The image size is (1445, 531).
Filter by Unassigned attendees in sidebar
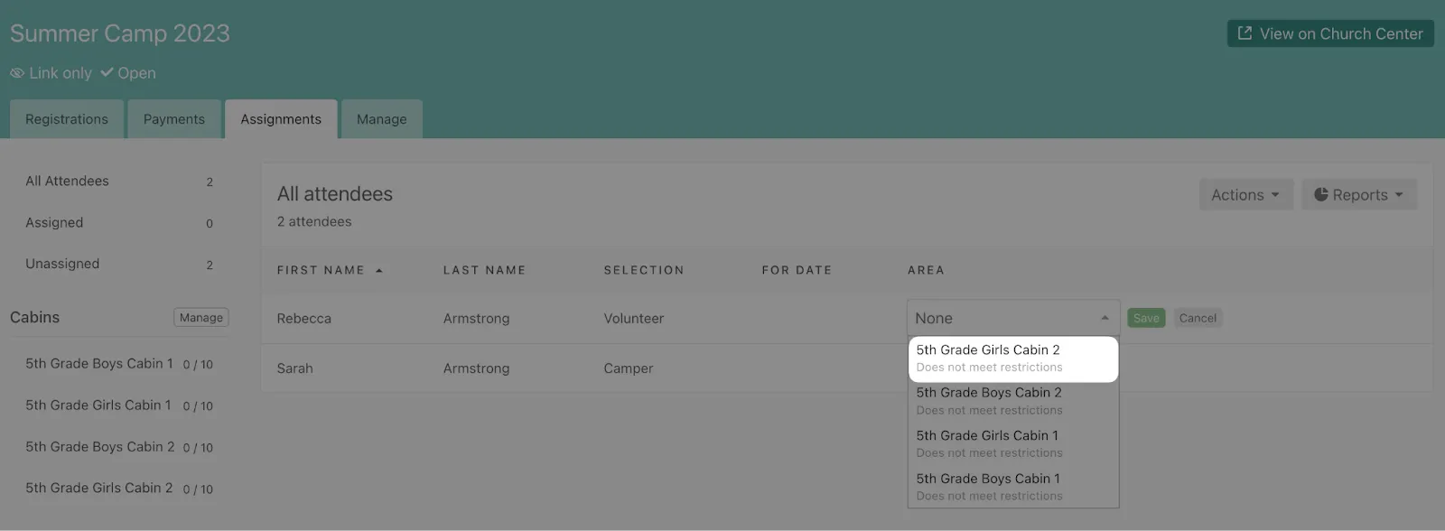[x=62, y=264]
